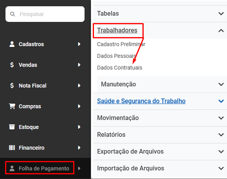Image resolution: width=227 pixels, height=179 pixels.
Task: Click the Pesquisar search field
Action: tap(45, 14)
